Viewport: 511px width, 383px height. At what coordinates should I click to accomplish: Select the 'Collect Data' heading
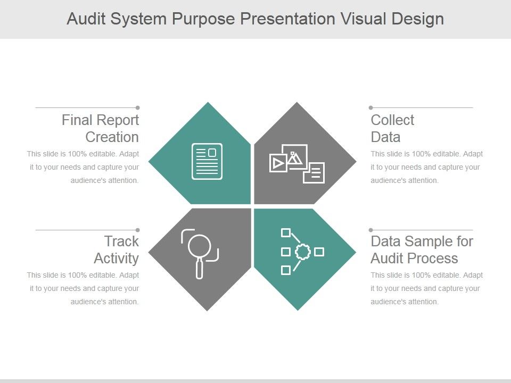tap(392, 128)
